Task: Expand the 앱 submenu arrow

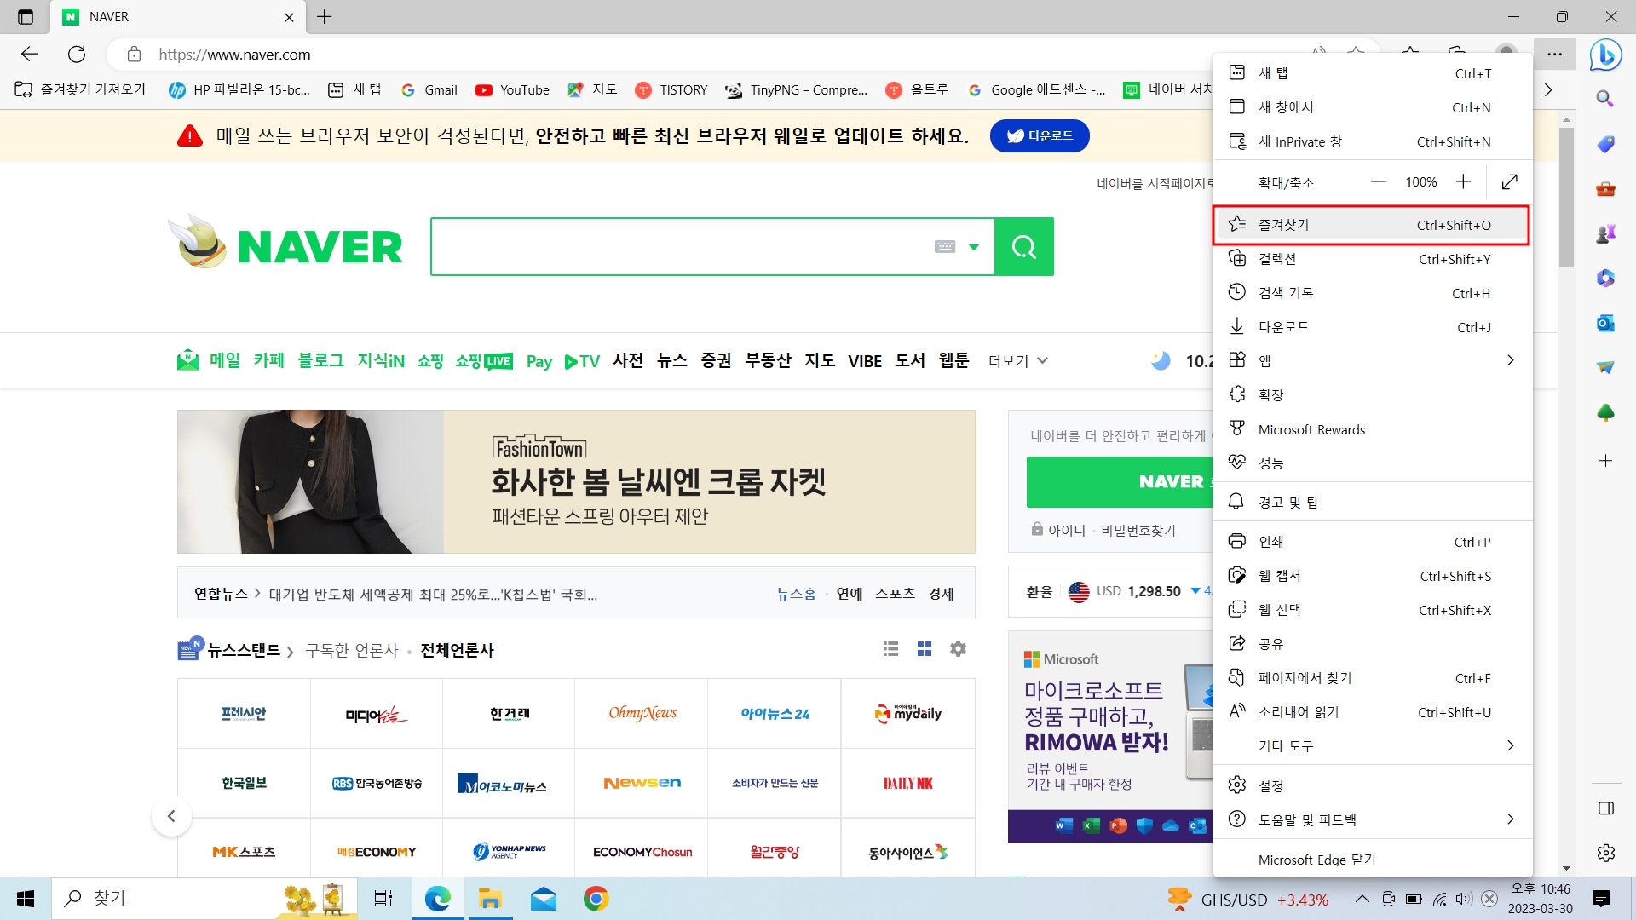Action: [x=1510, y=360]
